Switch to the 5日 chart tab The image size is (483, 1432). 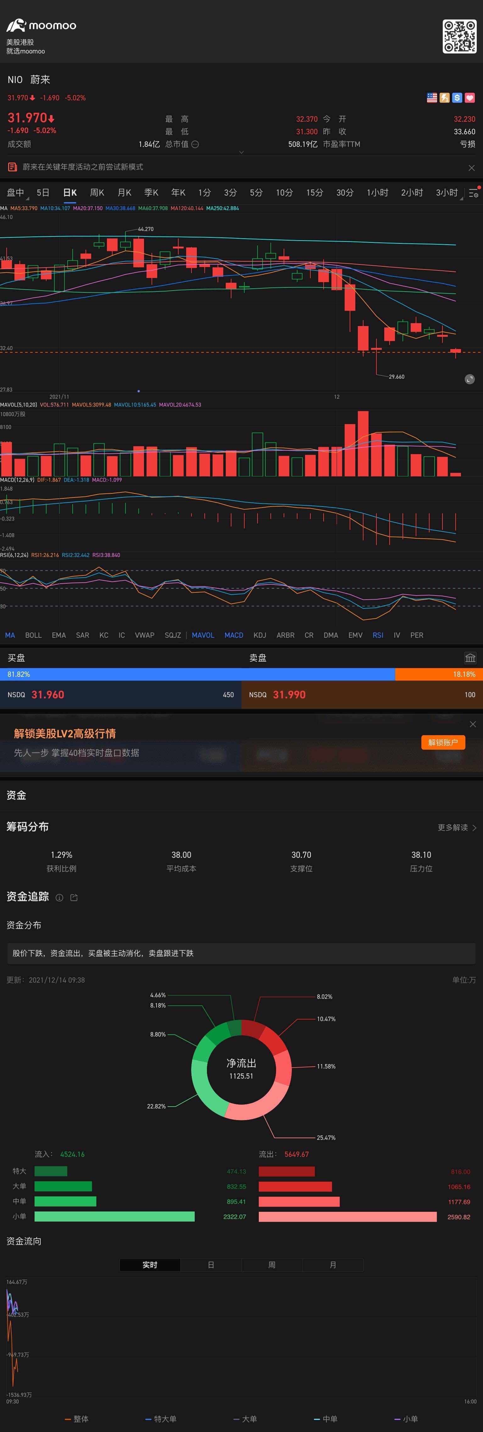43,192
